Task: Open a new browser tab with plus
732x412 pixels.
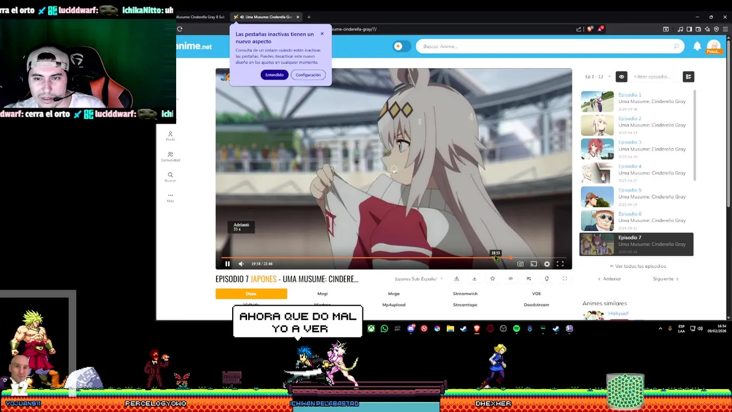Action: [x=309, y=17]
